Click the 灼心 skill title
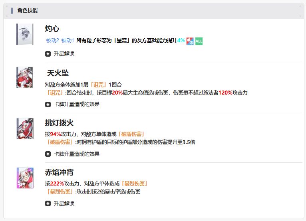The image size is (306, 221). coord(52,29)
